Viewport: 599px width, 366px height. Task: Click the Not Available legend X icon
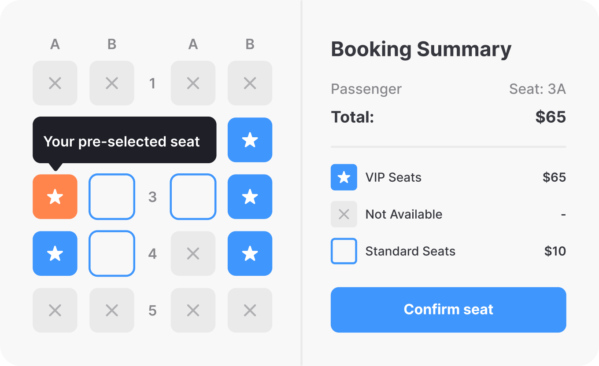[344, 214]
